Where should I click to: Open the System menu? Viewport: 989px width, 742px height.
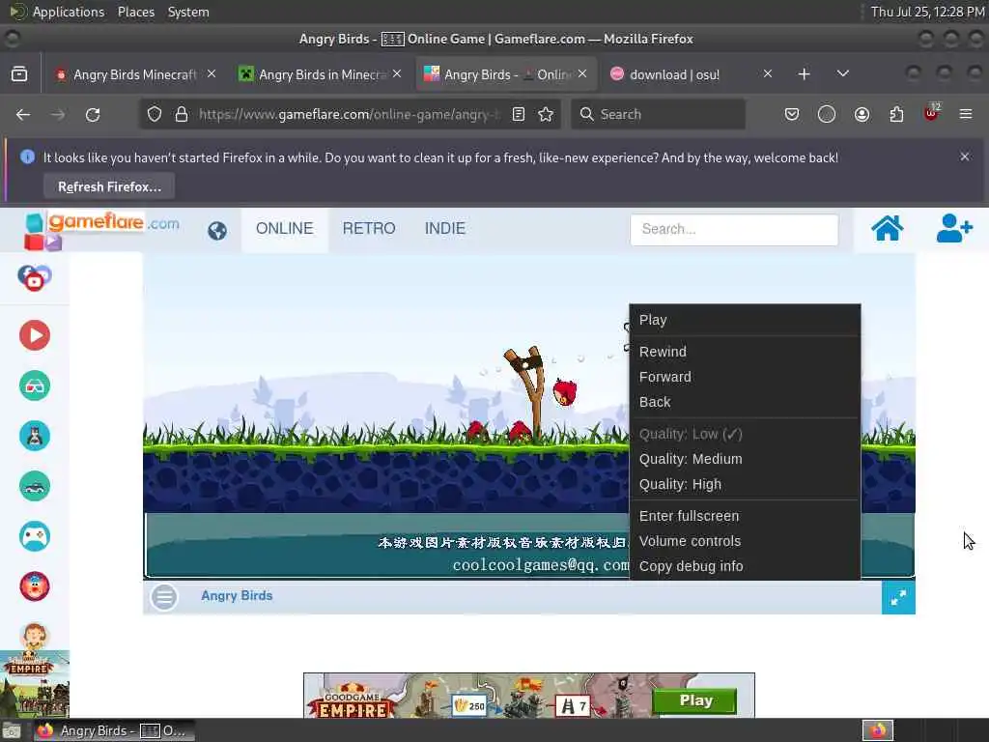(x=188, y=12)
